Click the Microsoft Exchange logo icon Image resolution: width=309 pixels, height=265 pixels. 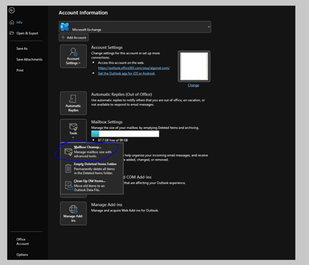65,27
